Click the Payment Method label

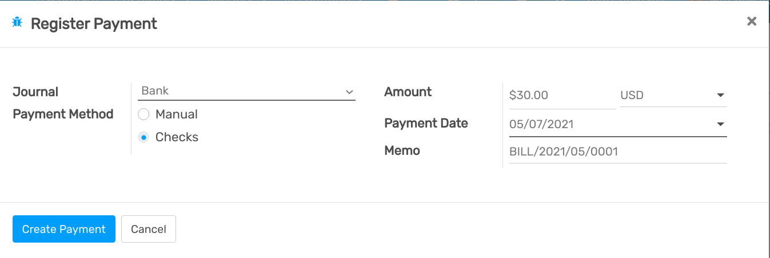tap(63, 114)
